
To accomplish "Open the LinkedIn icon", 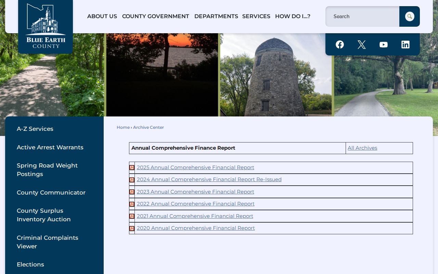I will [x=405, y=45].
